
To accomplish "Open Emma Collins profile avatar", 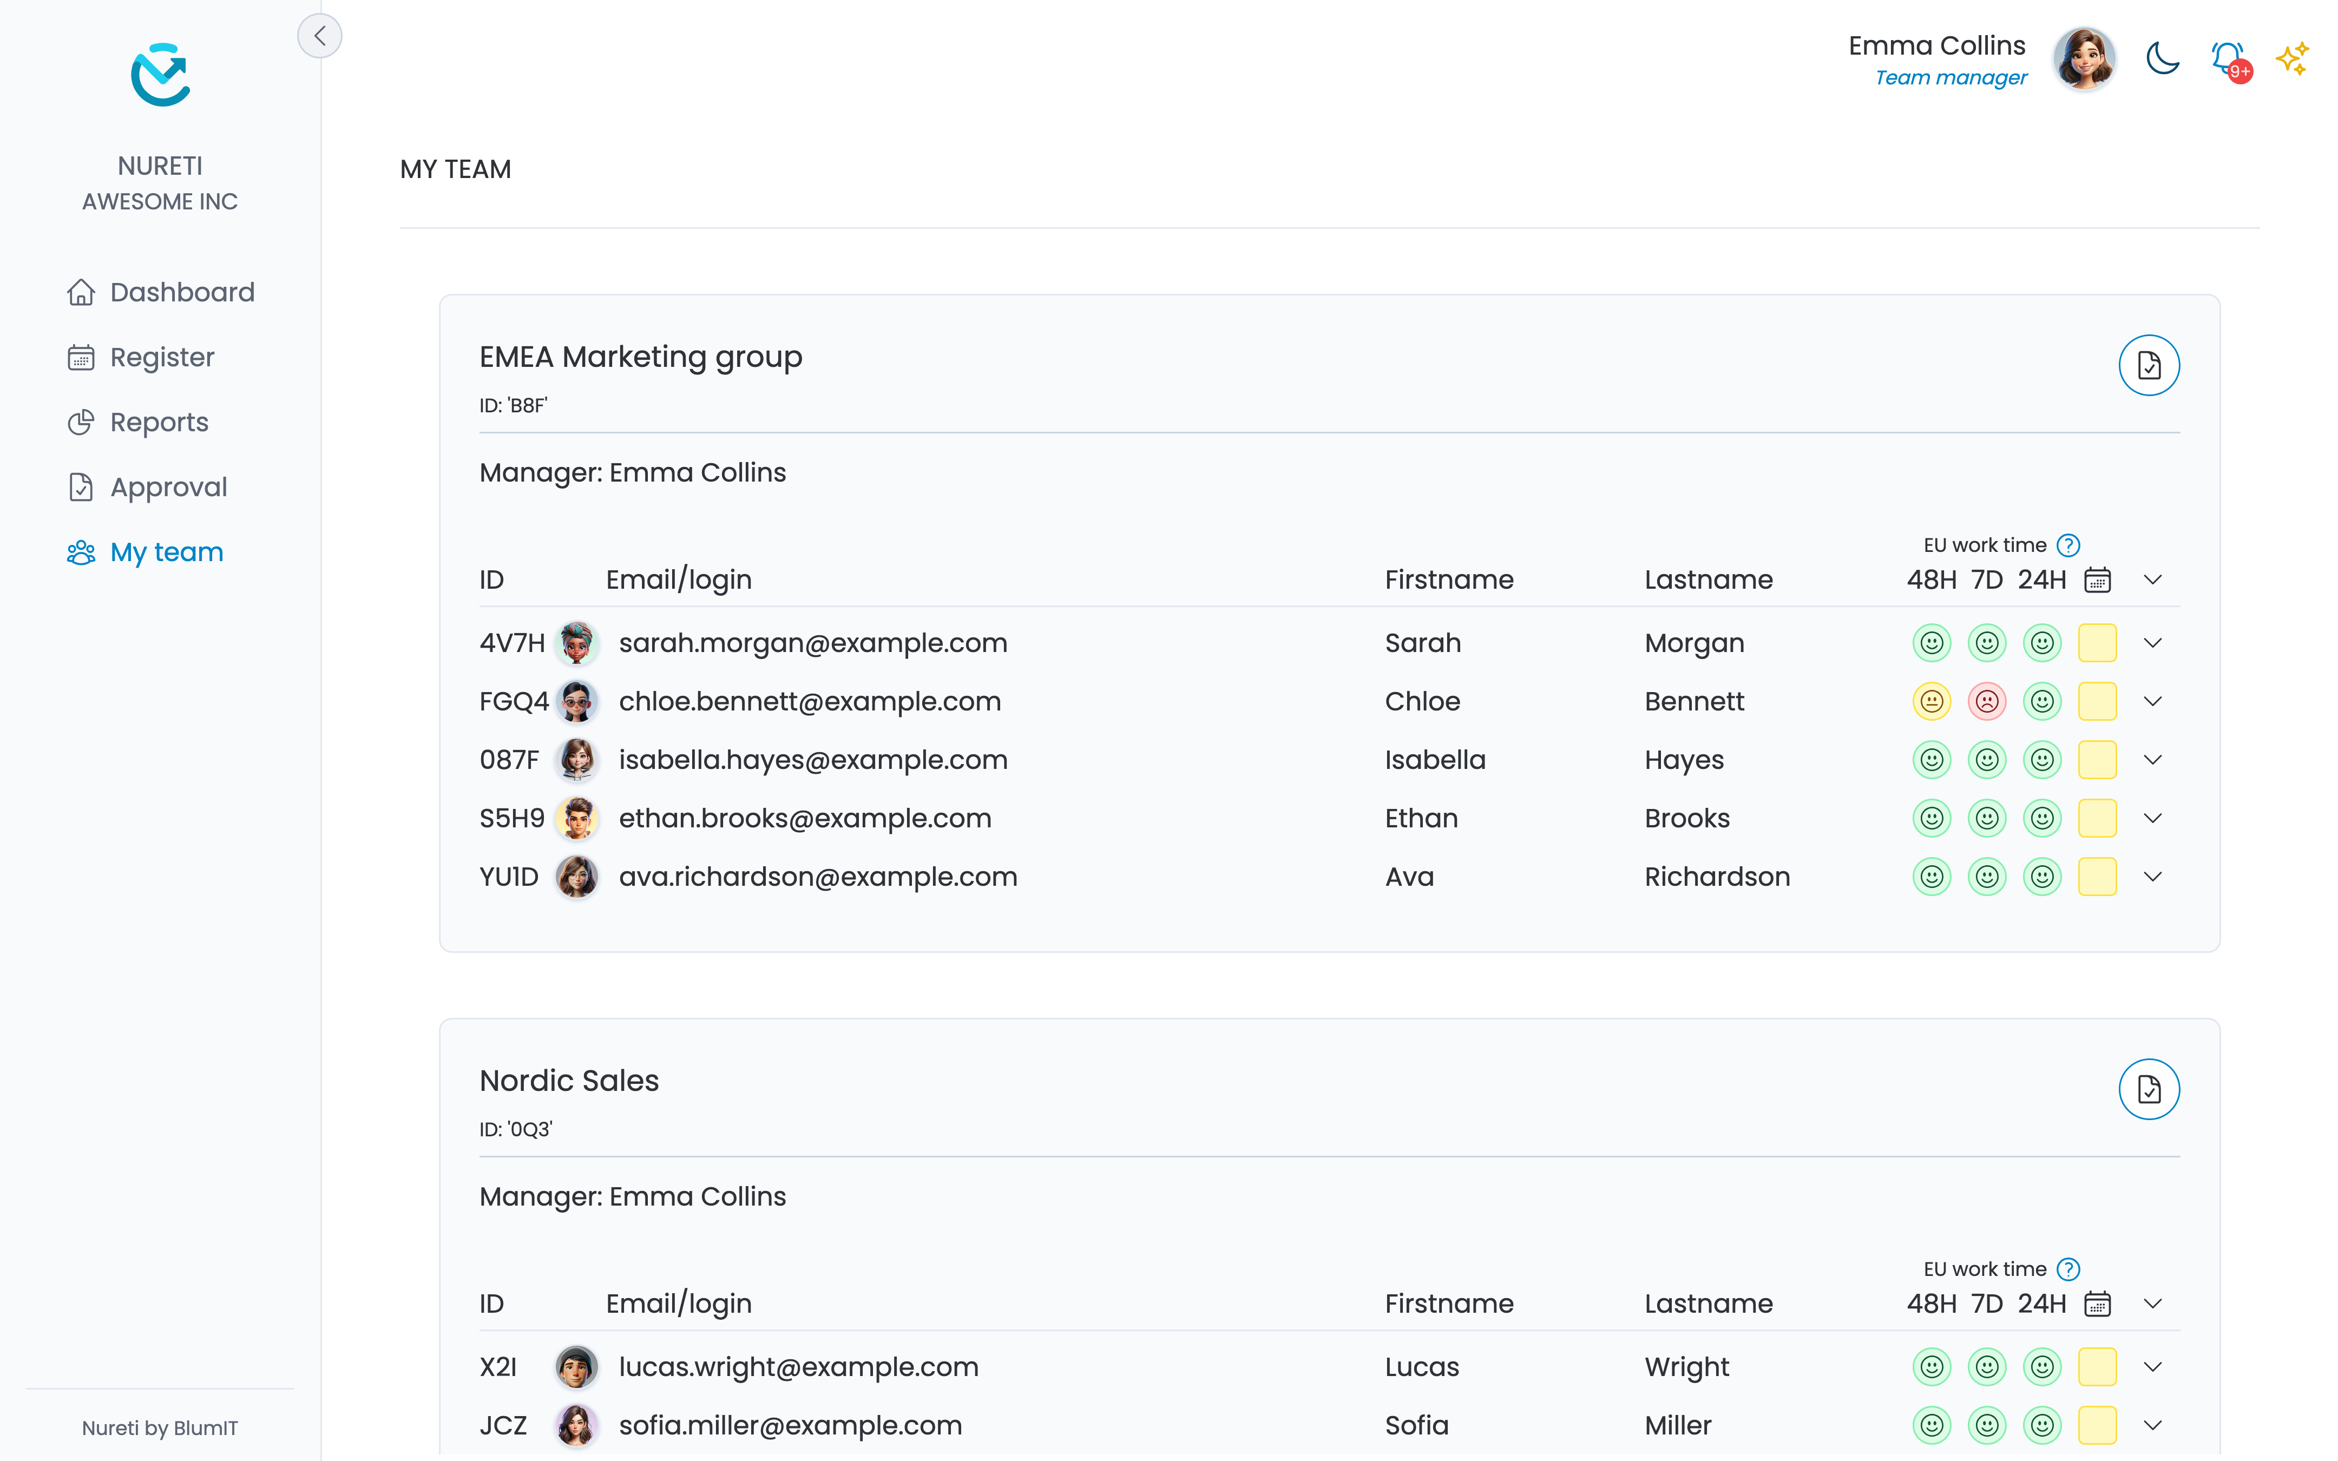I will click(x=2085, y=59).
